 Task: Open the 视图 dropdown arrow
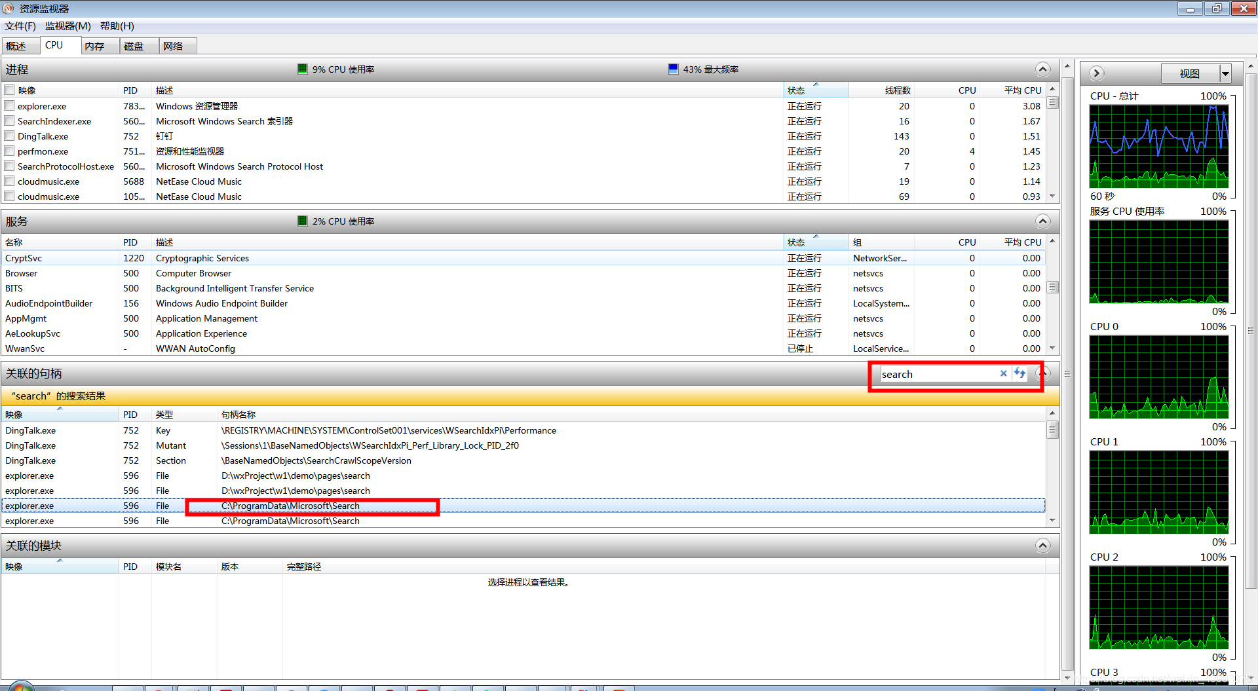[1225, 73]
